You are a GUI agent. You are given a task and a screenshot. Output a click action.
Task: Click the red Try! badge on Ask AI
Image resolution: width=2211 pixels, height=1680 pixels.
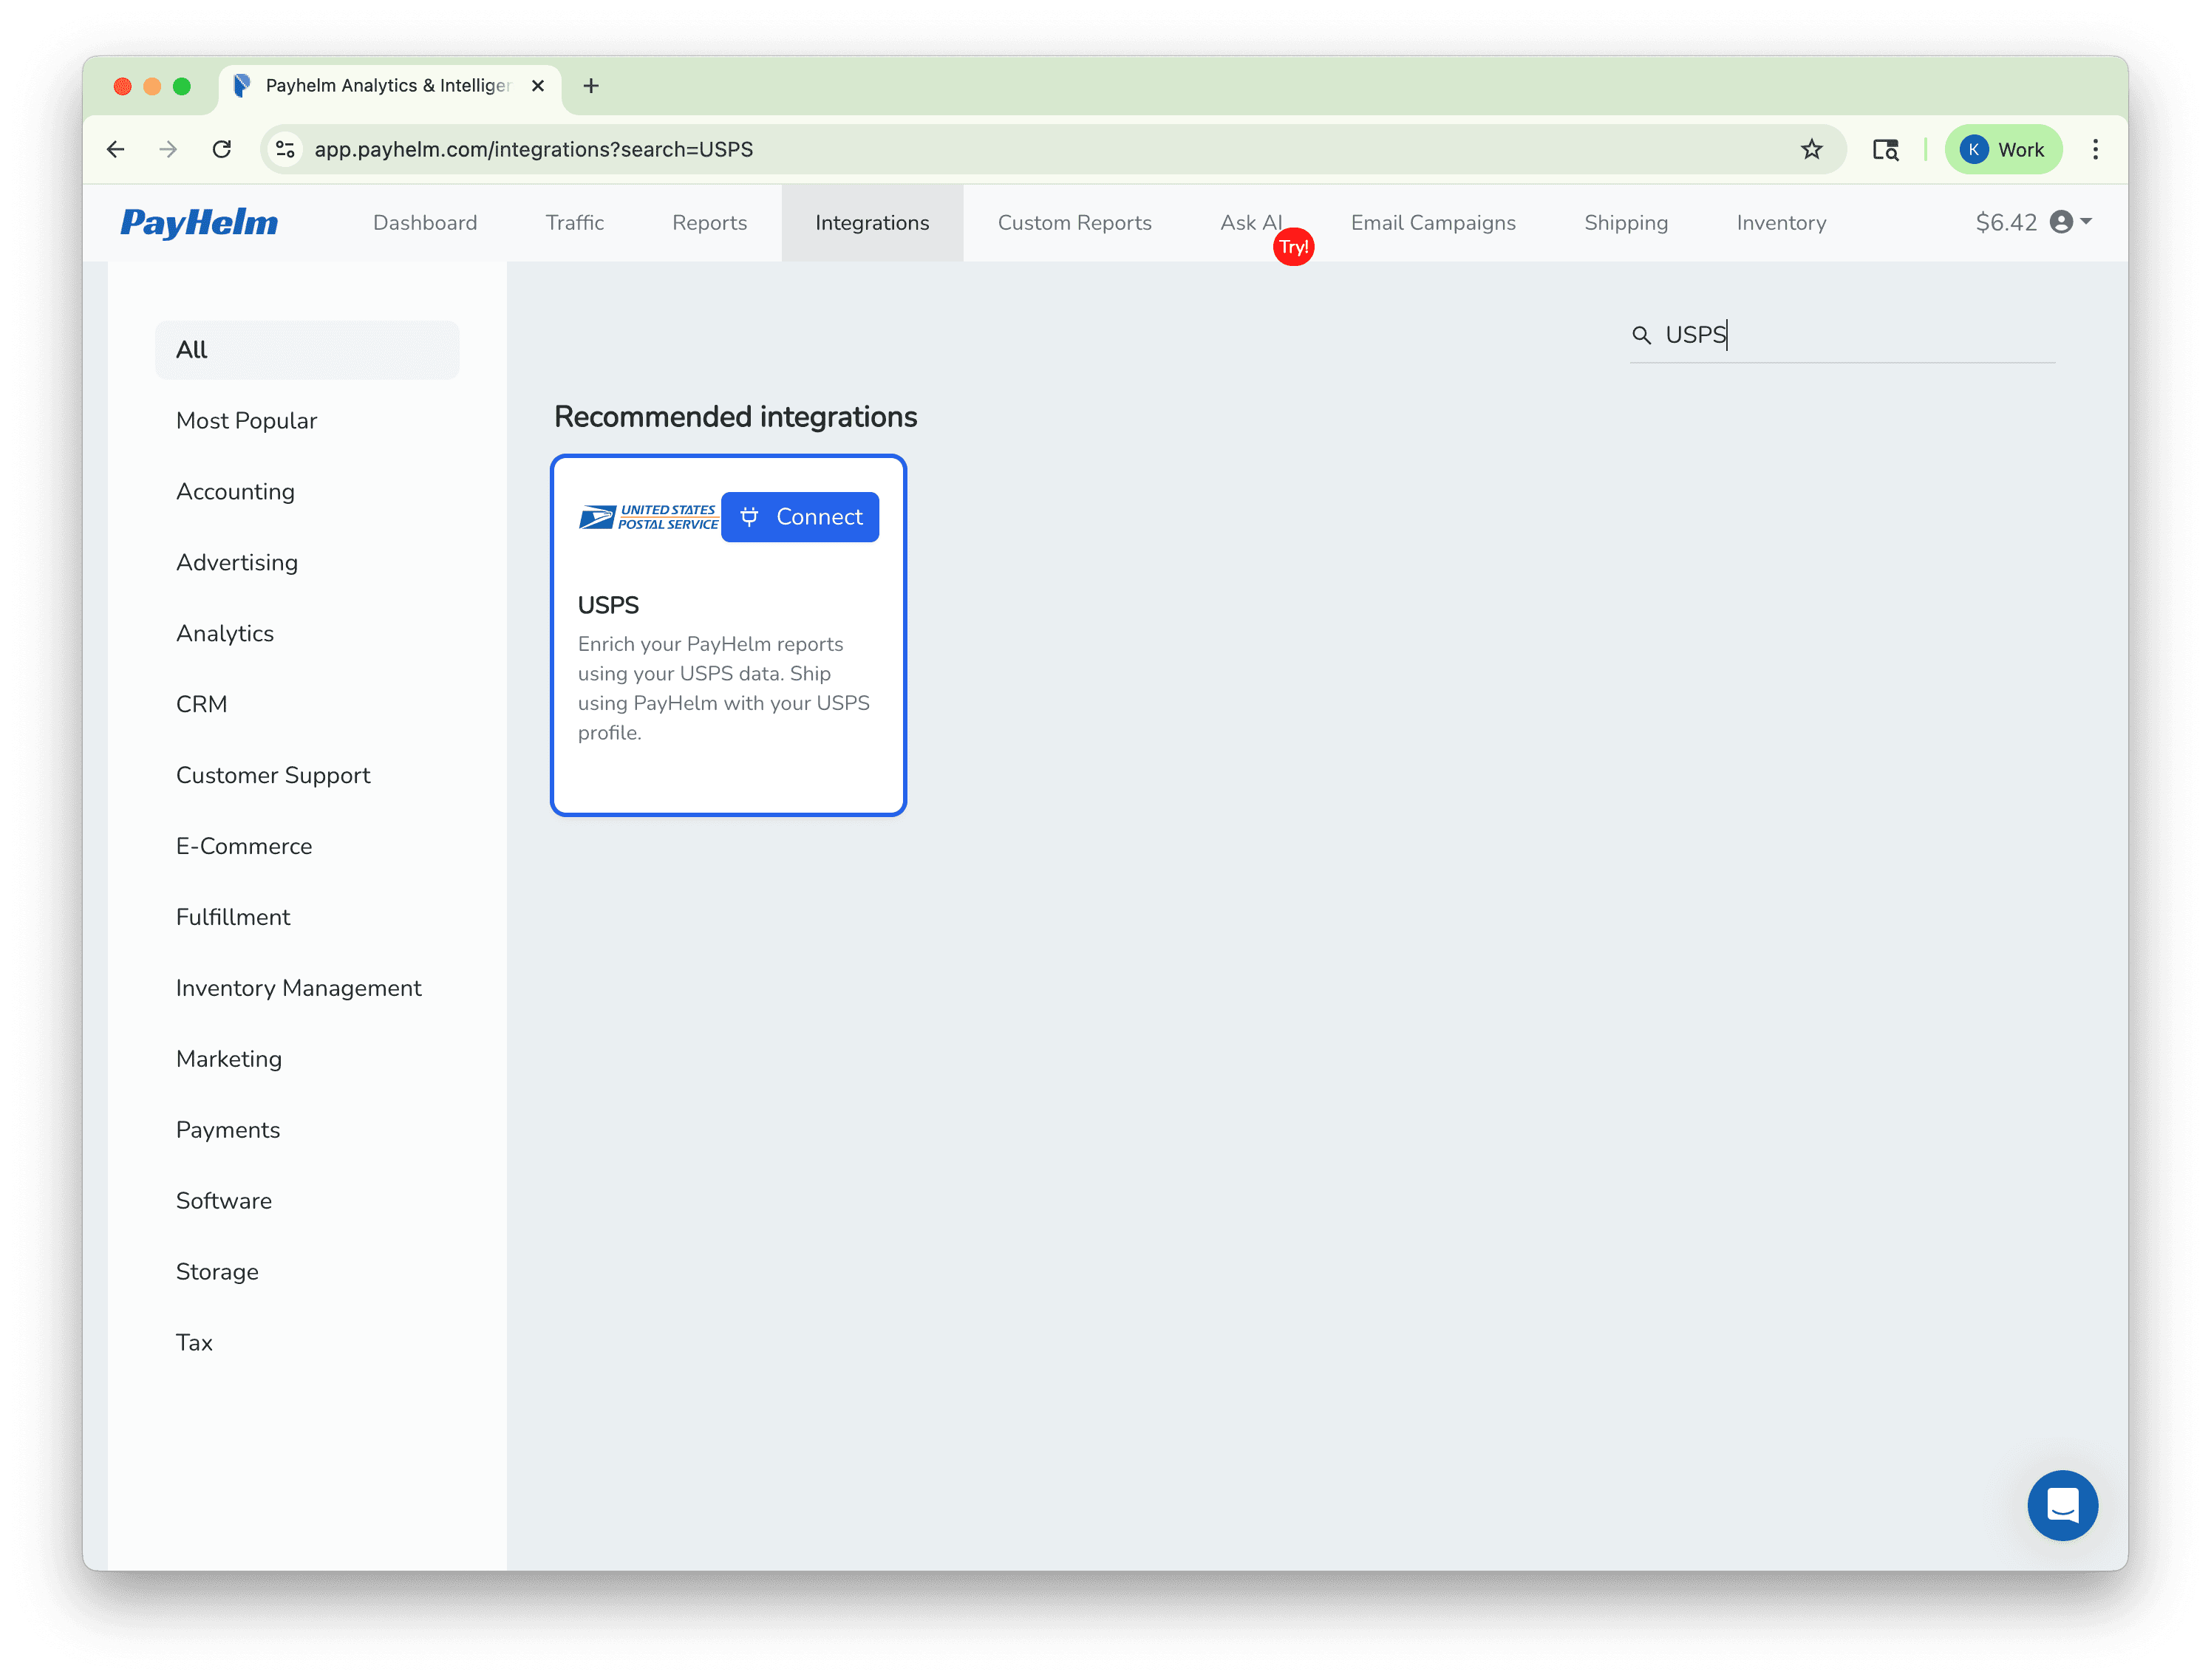pos(1293,246)
